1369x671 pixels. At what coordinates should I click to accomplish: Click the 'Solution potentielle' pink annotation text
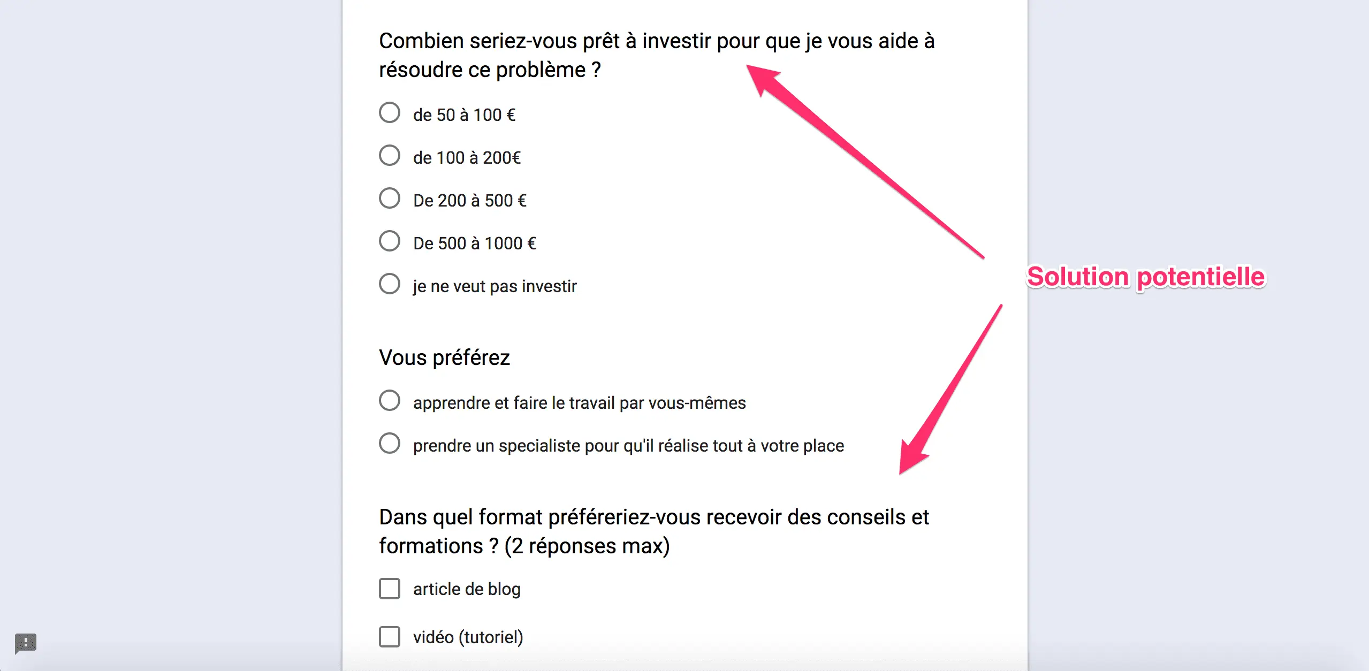click(x=1146, y=277)
